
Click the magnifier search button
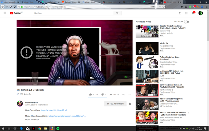117,13
